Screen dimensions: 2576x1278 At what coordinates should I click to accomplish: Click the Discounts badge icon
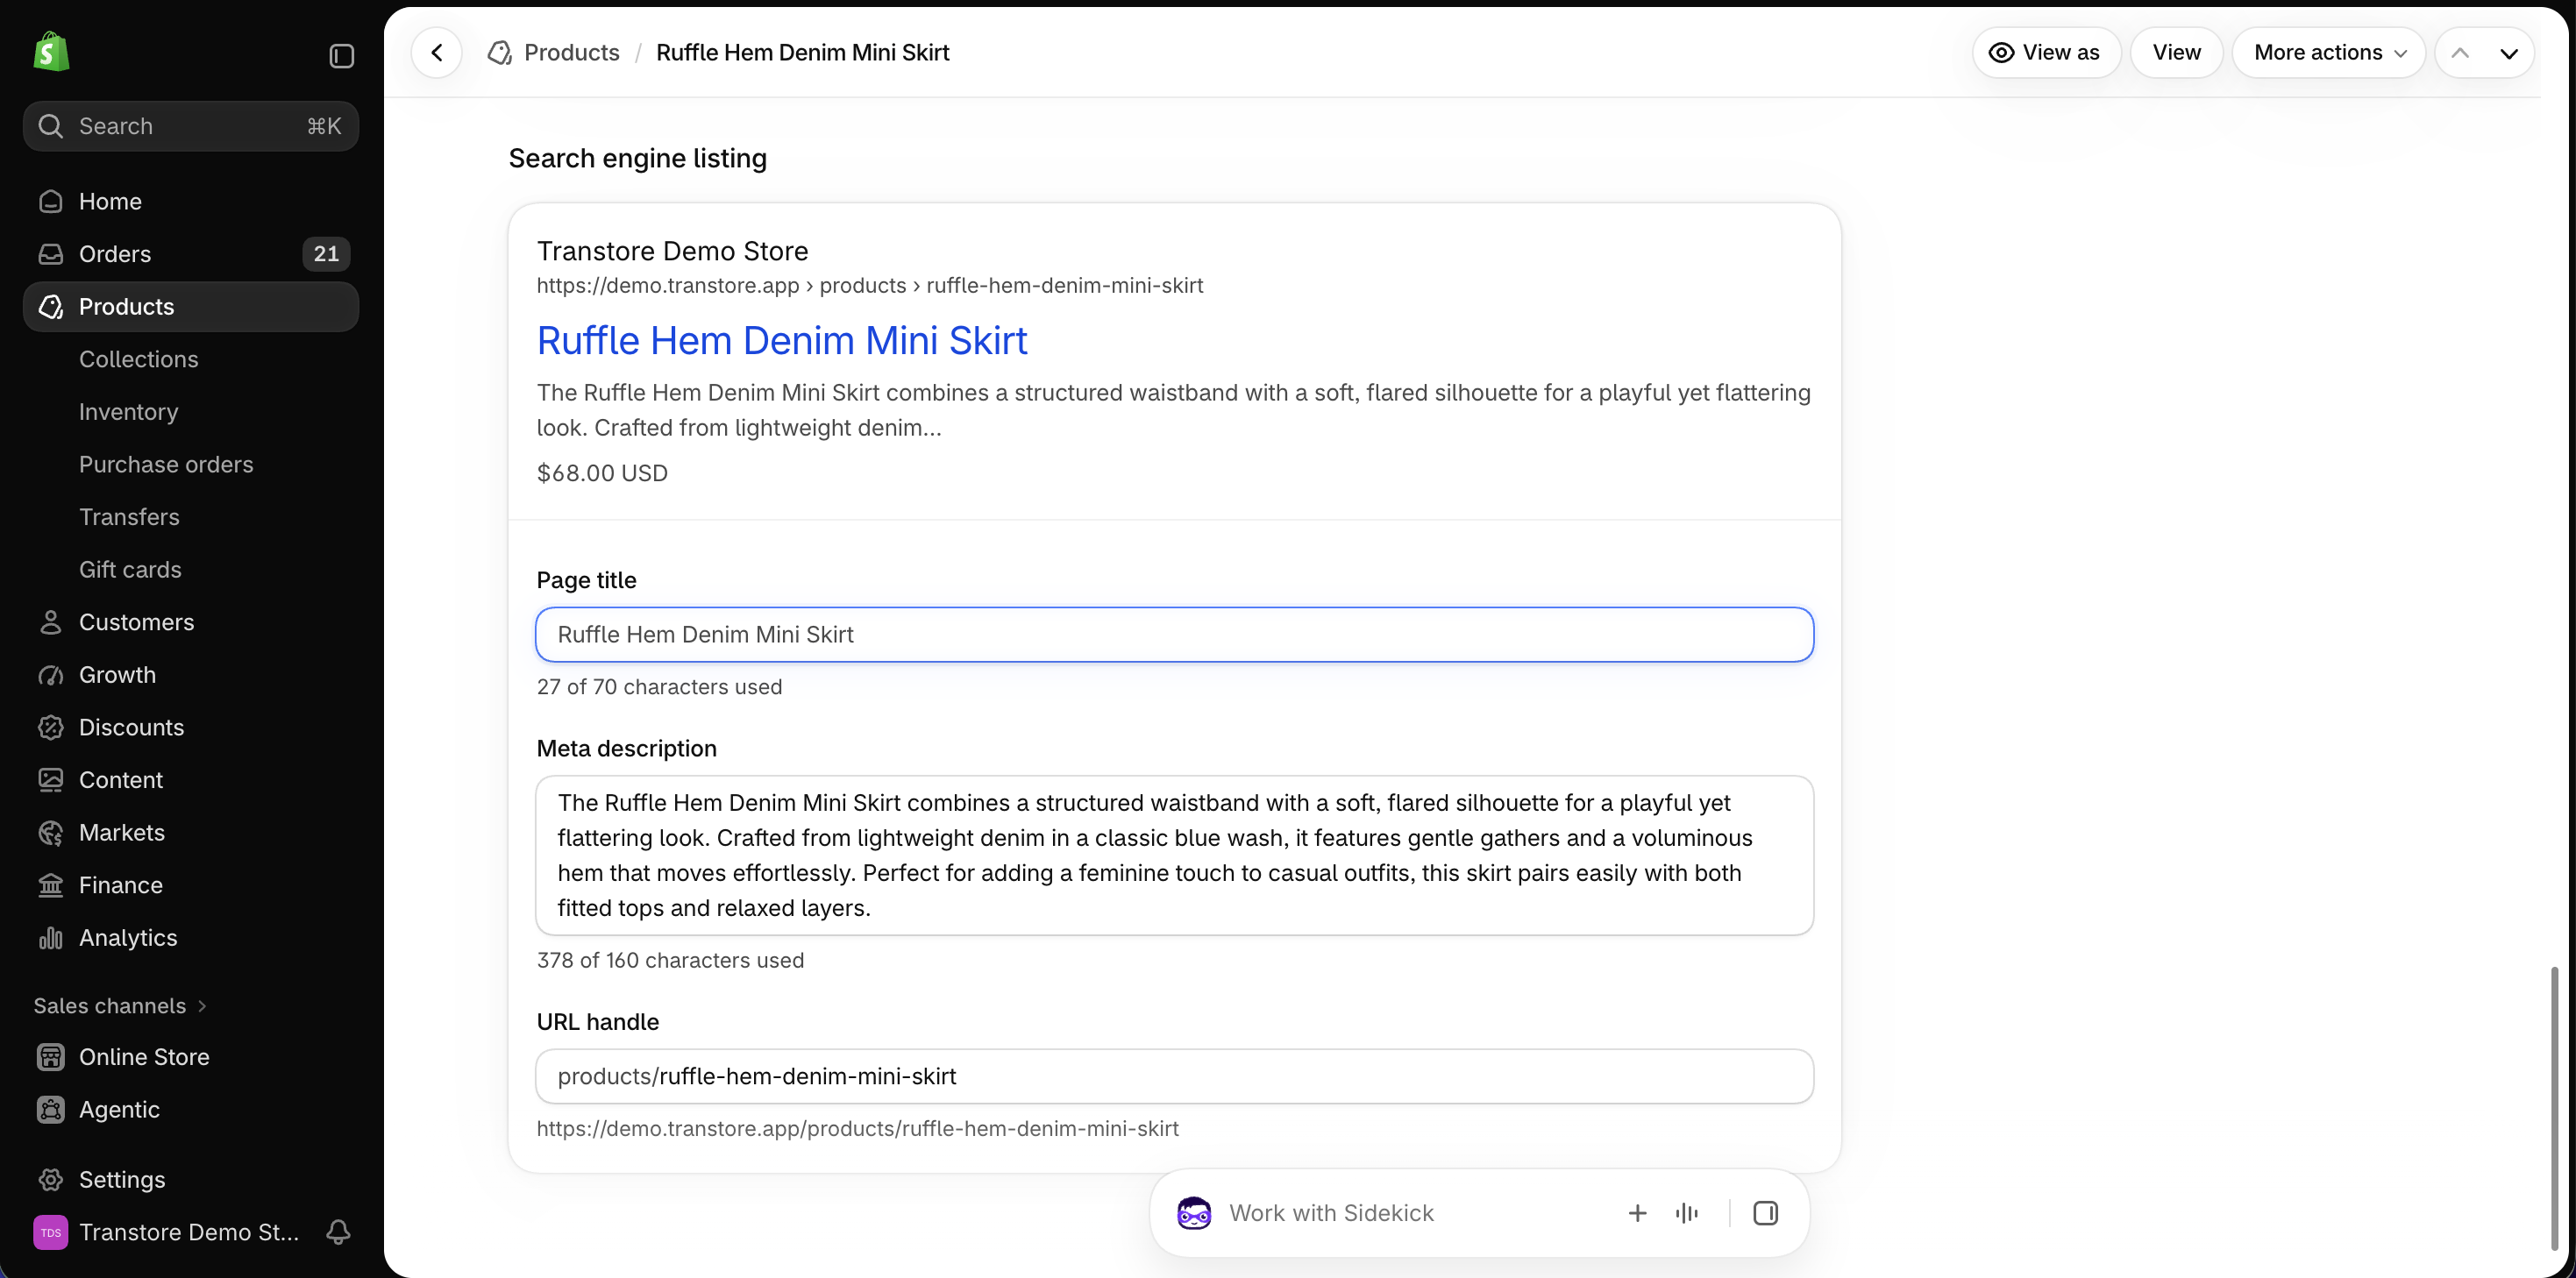coord(50,727)
